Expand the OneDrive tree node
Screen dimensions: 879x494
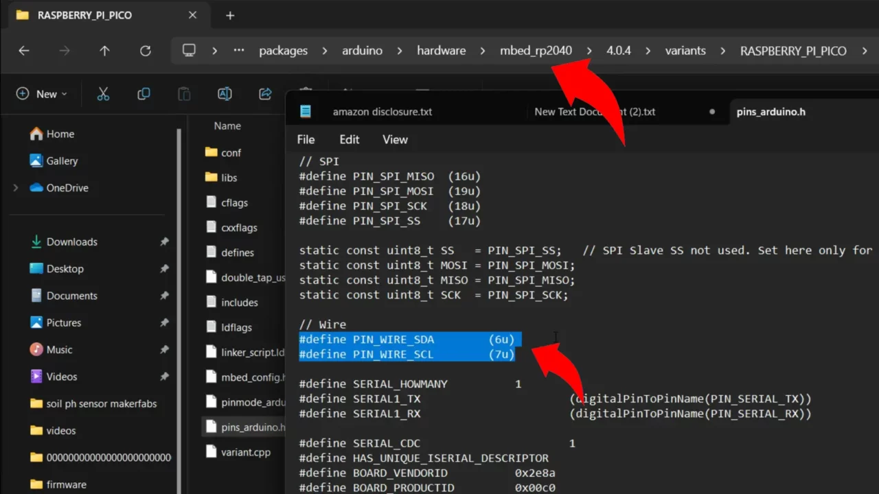pyautogui.click(x=16, y=188)
